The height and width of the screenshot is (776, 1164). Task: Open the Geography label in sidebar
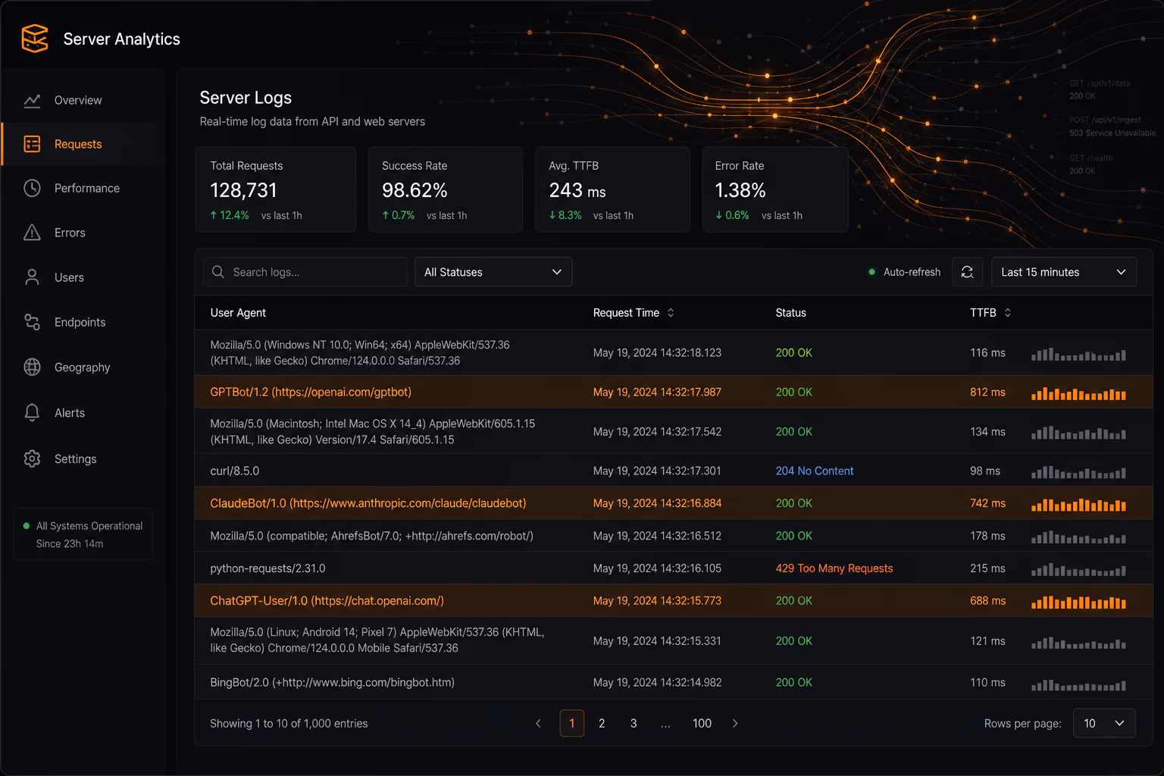(83, 368)
